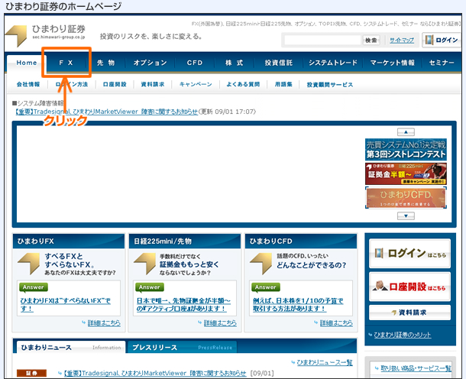Click the ひまわりFX panel header
Viewport: 466px width, 379px height.
(x=69, y=241)
